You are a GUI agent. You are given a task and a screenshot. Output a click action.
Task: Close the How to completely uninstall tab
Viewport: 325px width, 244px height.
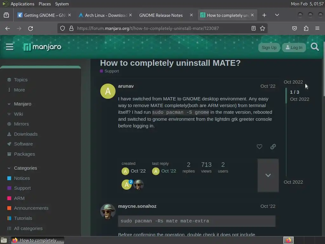pyautogui.click(x=252, y=15)
